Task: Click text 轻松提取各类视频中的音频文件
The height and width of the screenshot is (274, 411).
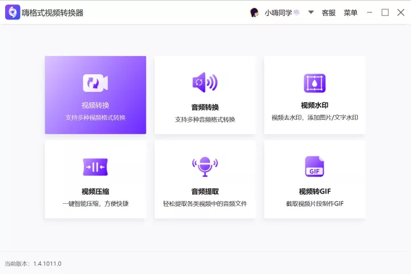Action: pos(205,203)
